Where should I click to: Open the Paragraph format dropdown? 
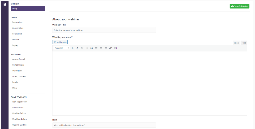61,48
